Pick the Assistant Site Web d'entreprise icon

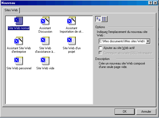point(19,41)
